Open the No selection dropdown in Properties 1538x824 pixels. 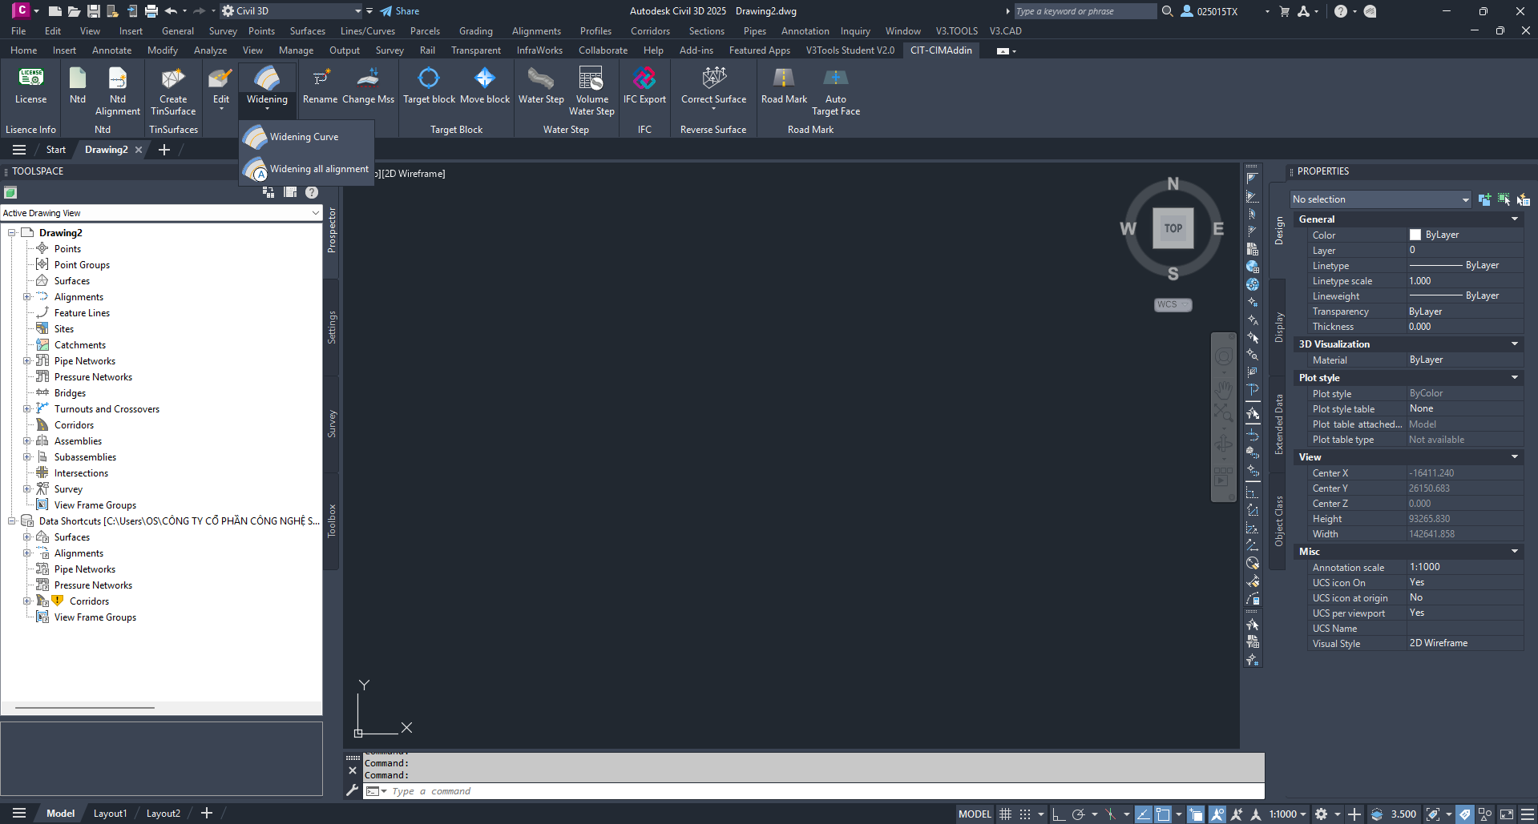1380,199
